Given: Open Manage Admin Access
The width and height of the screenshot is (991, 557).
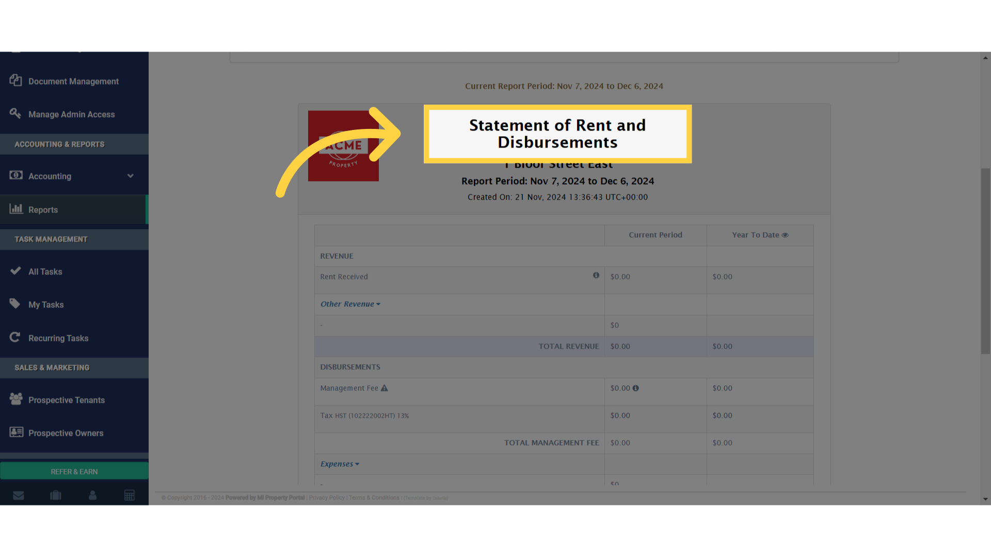Looking at the screenshot, I should tap(72, 114).
